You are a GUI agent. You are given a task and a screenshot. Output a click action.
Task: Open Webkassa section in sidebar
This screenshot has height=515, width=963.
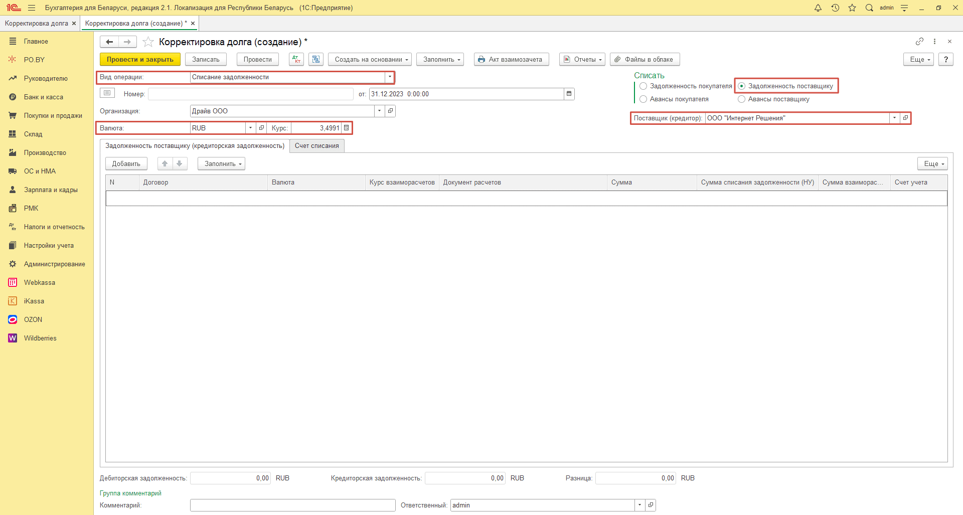click(x=40, y=282)
